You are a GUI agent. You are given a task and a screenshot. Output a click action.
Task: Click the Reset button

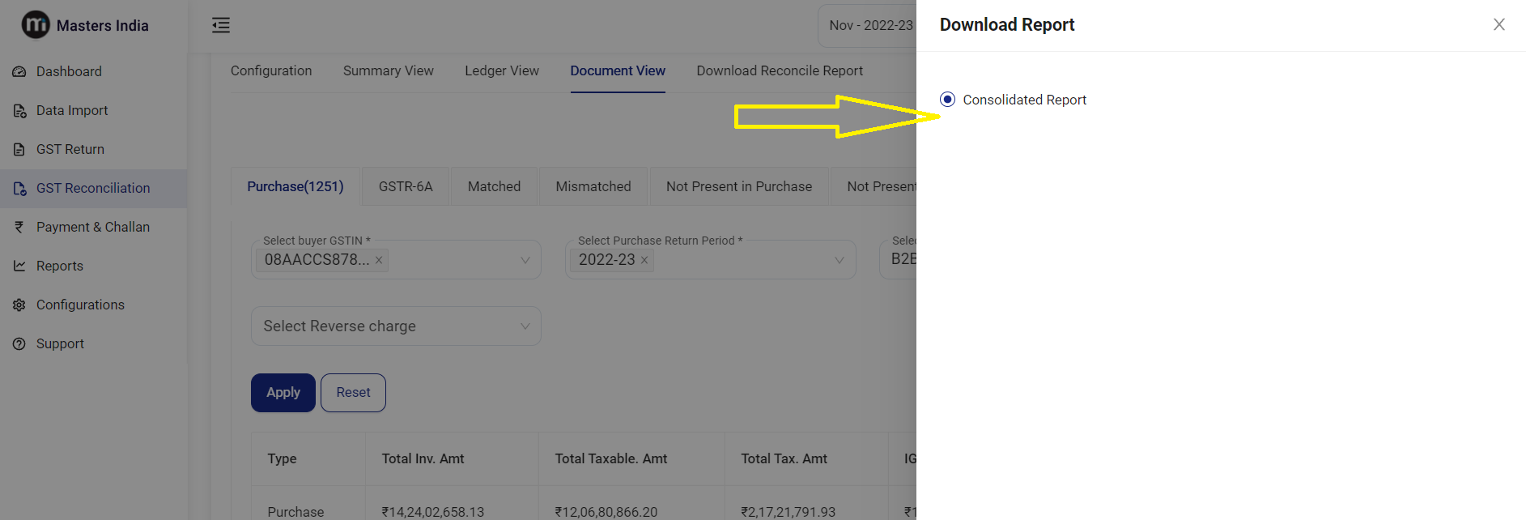(353, 393)
